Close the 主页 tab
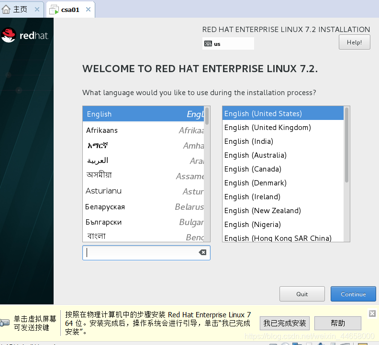379x345 pixels. (x=37, y=10)
